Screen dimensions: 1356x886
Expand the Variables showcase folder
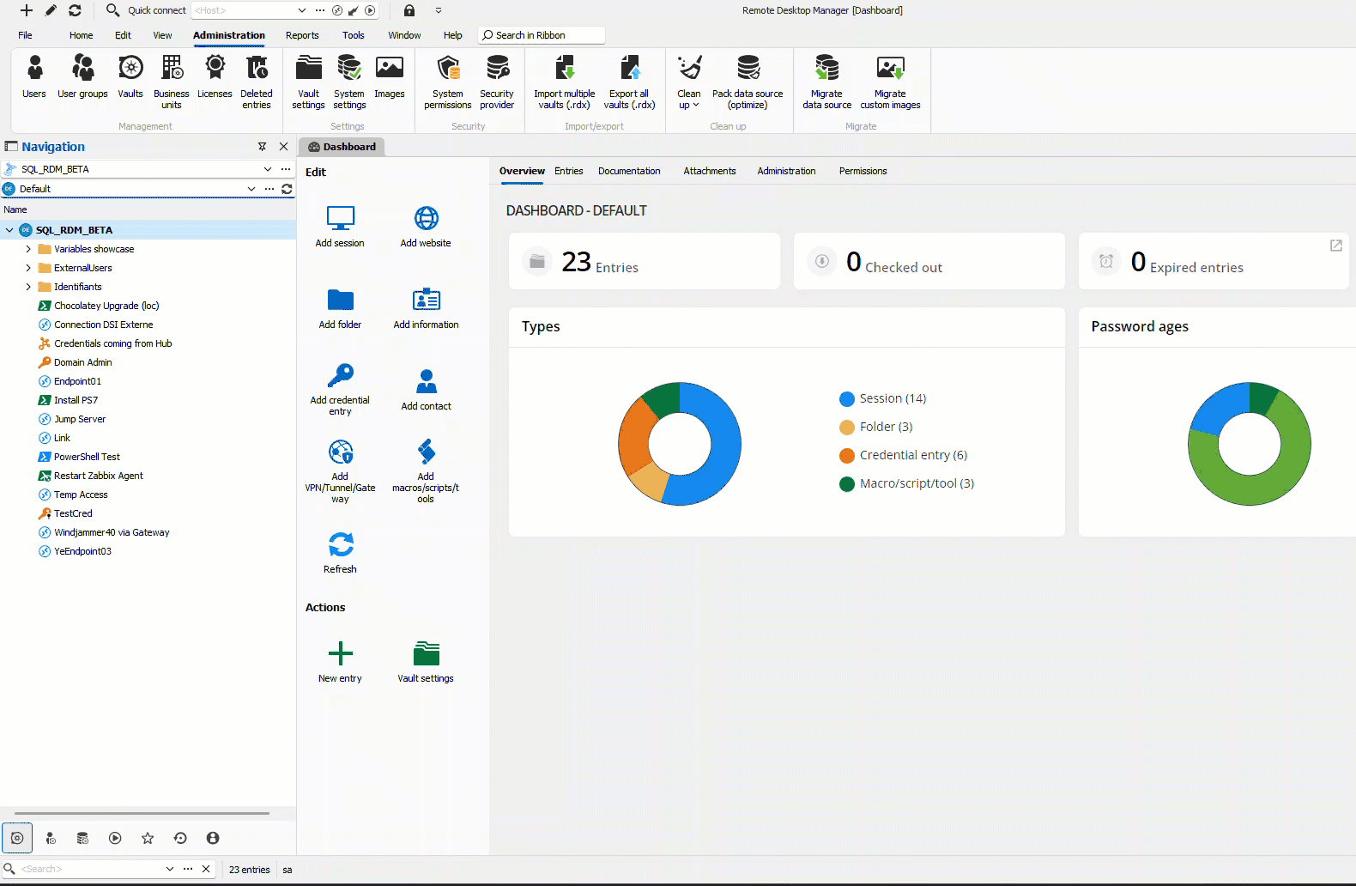[x=28, y=249]
